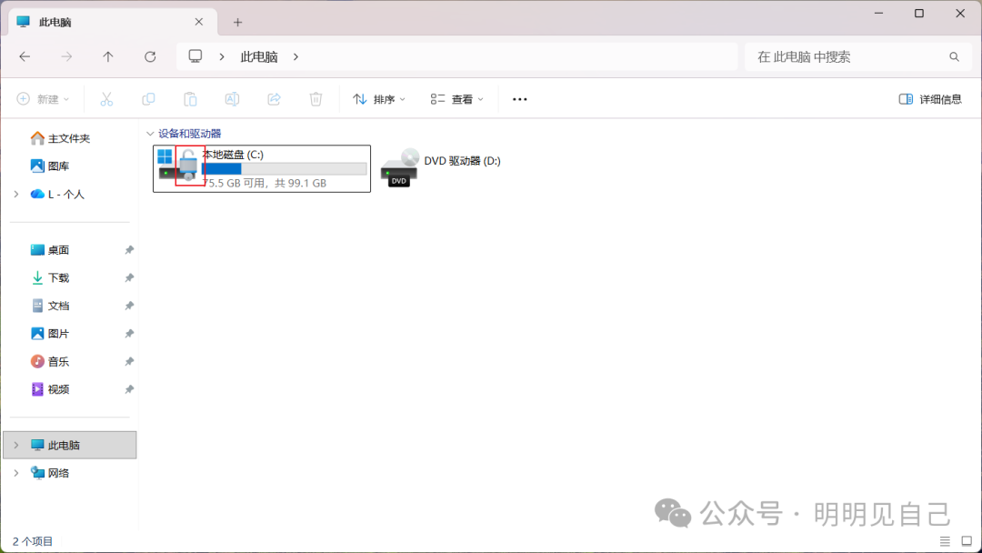Open the 排序 sort dropdown
982x553 pixels.
click(378, 99)
